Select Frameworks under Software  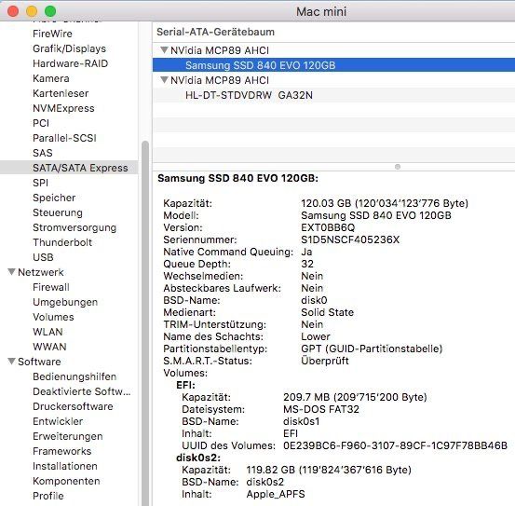click(61, 451)
